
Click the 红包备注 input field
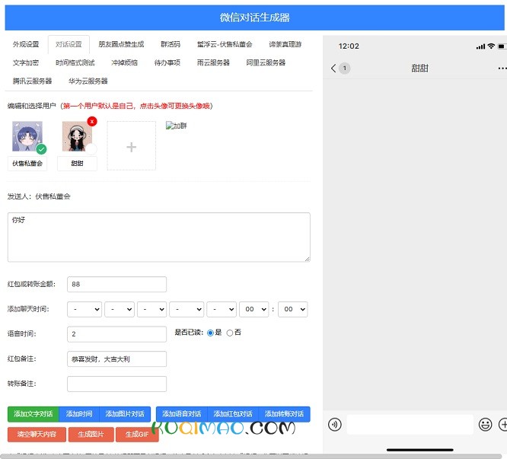click(116, 359)
